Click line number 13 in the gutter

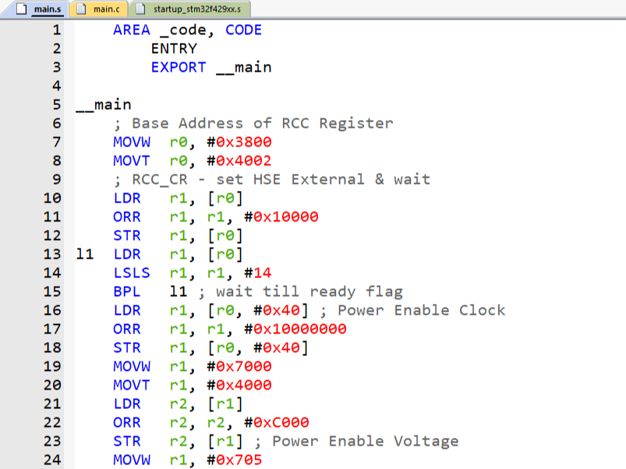coord(51,254)
